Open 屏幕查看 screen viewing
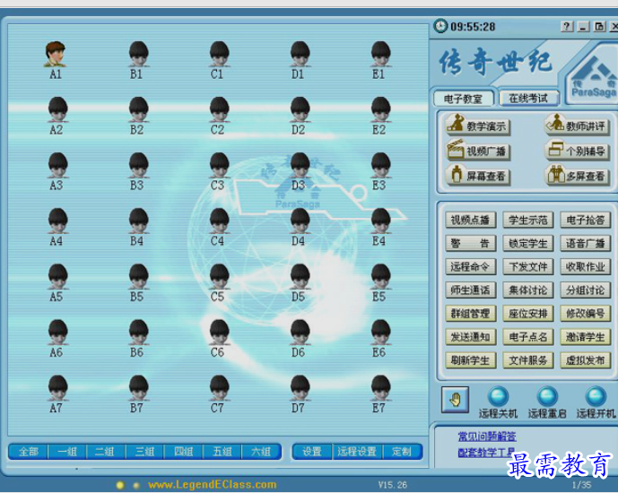 coord(478,175)
